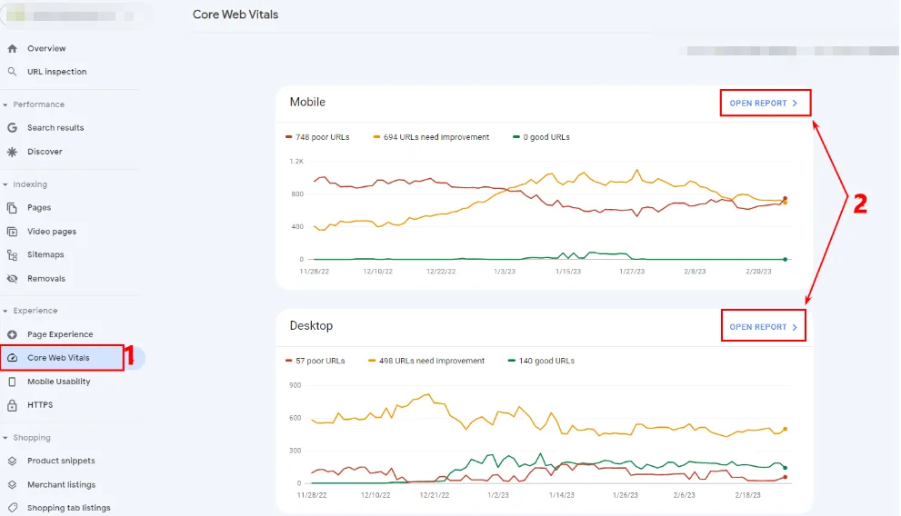Open Sitemaps section

(45, 255)
